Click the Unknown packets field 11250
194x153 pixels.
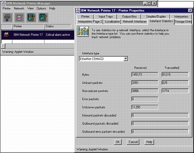pos(145,107)
